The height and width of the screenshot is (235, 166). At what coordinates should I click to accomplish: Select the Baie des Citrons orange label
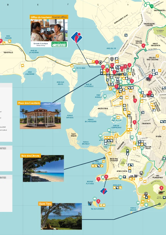click(x=31, y=156)
